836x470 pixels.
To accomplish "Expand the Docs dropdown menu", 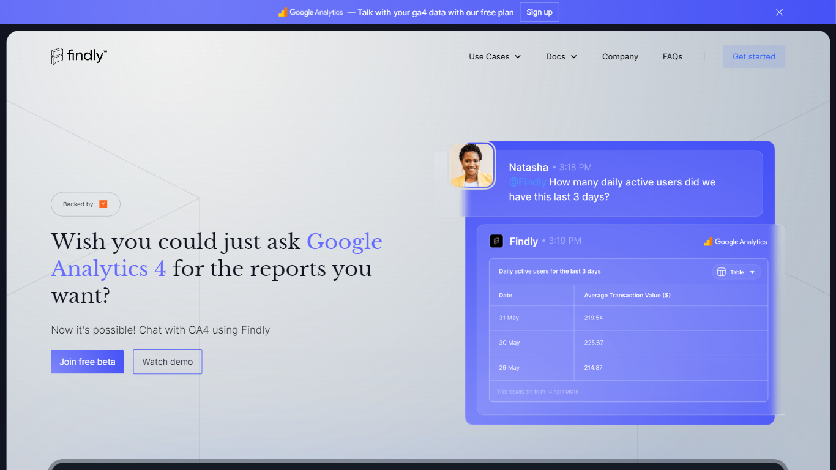I will click(561, 57).
